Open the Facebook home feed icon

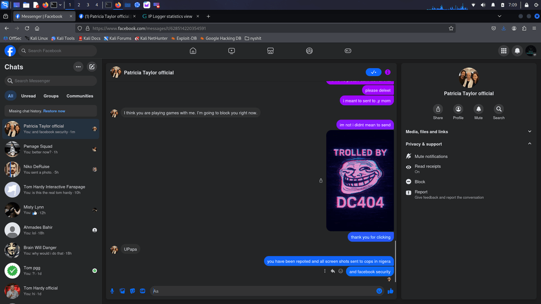coord(193,51)
